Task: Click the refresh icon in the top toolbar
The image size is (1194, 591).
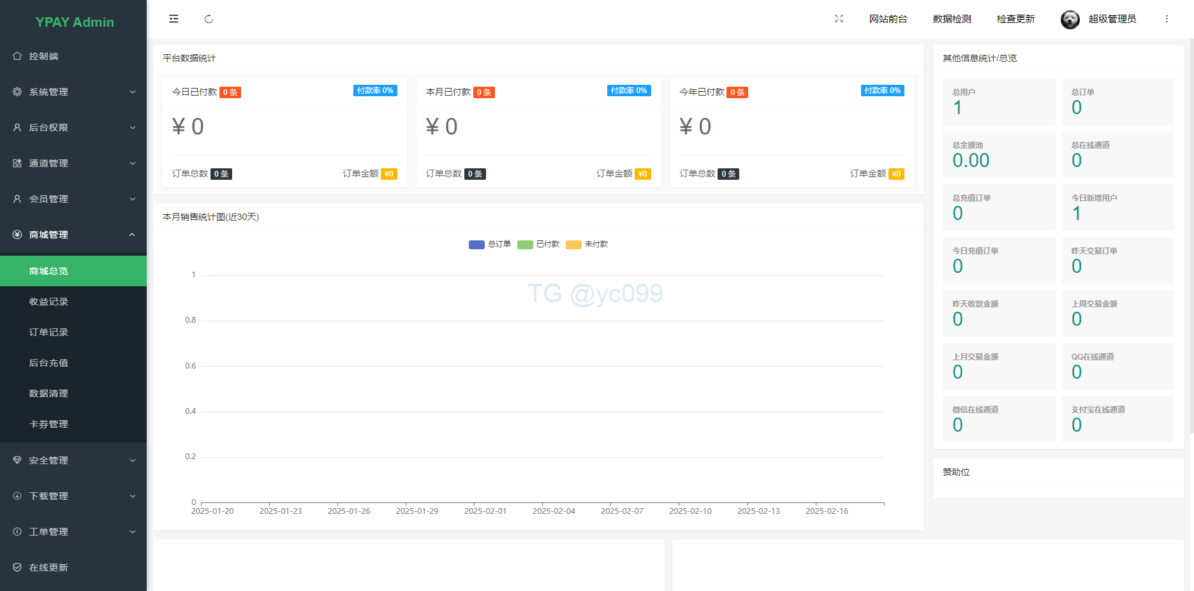Action: (x=209, y=19)
